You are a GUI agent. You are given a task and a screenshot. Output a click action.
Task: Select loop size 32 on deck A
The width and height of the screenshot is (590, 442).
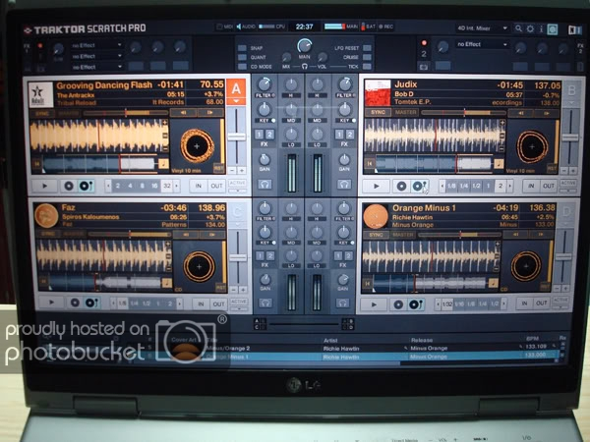(167, 186)
